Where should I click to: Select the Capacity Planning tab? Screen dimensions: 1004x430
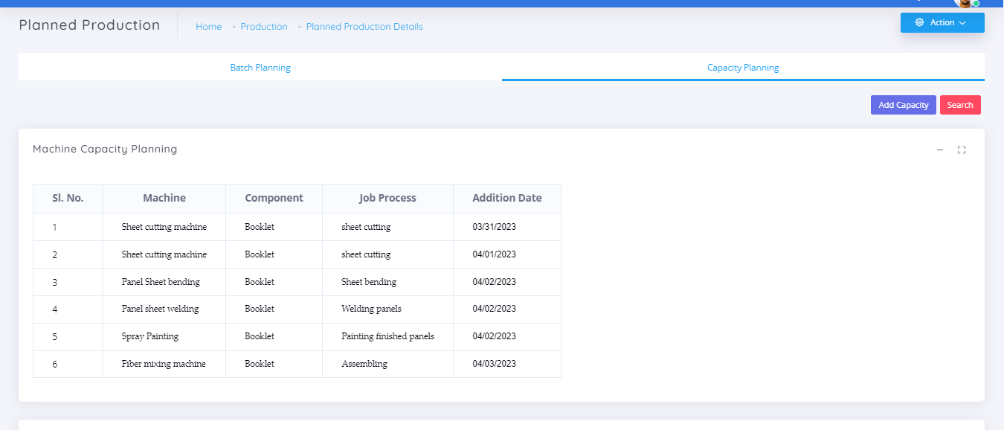pos(743,67)
